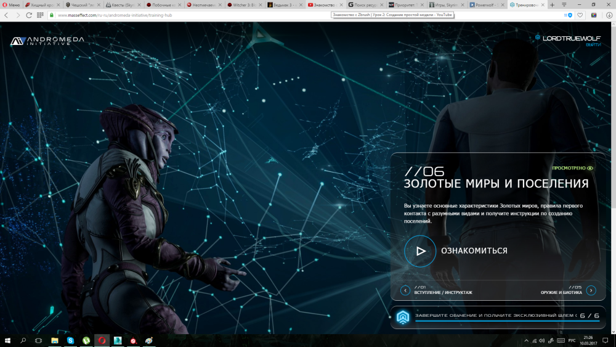The image size is (616, 347).
Task: Click the 6 / 6 progress counter
Action: click(590, 316)
